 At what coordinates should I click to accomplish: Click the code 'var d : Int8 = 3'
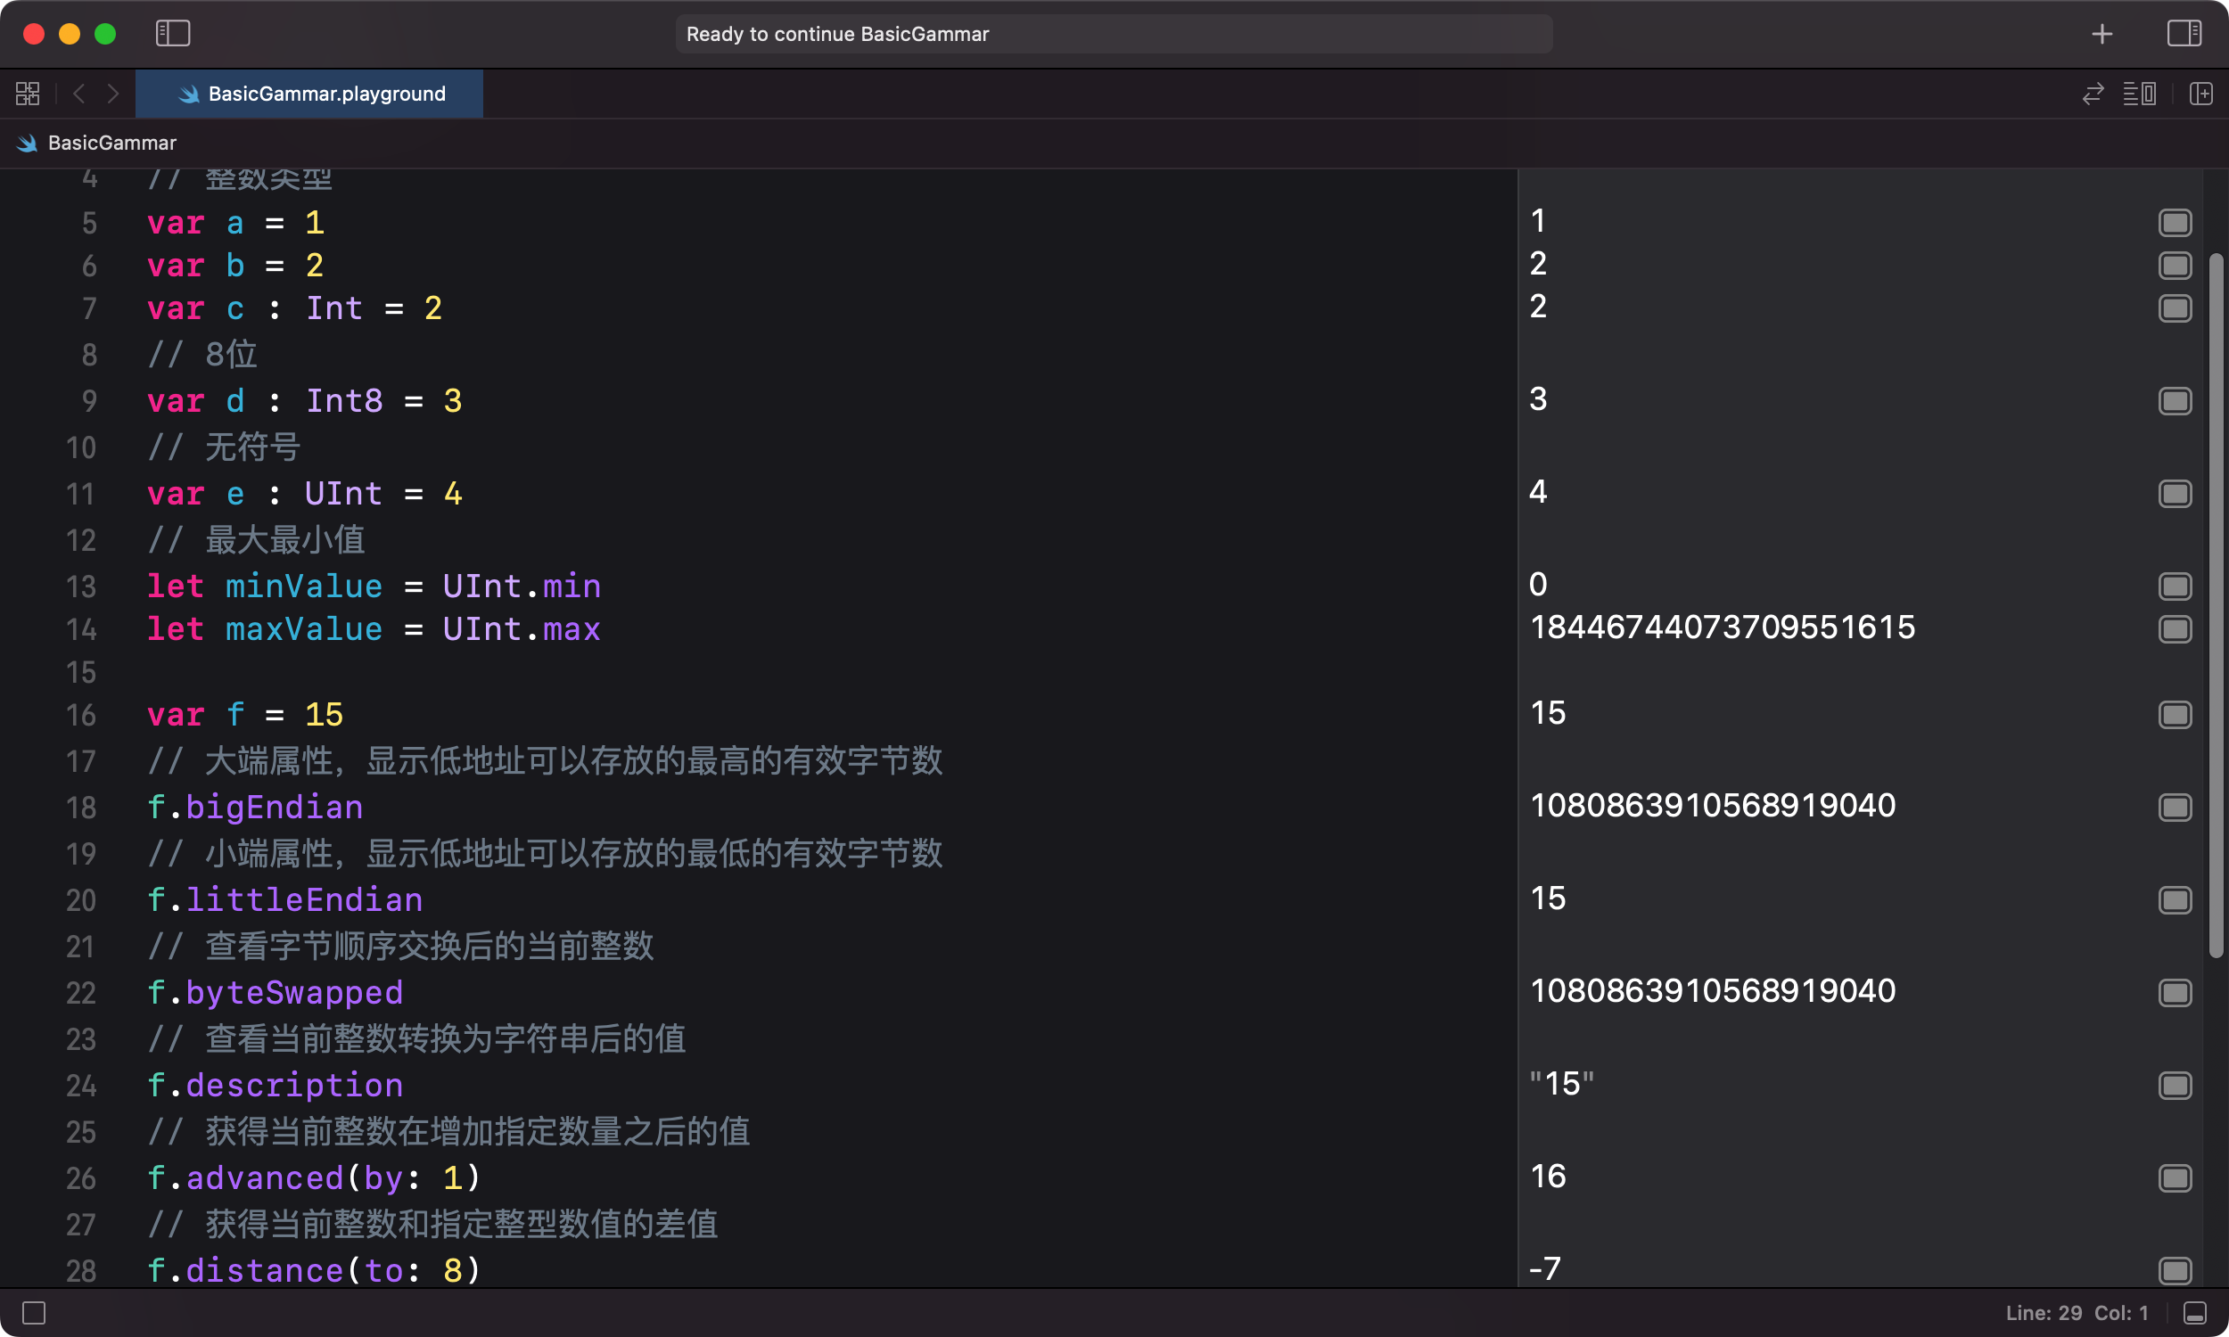tap(305, 401)
